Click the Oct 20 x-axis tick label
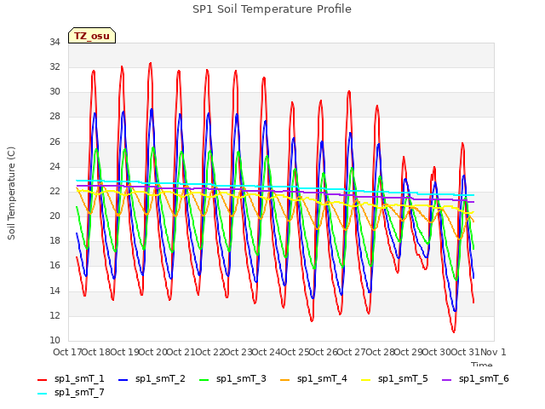545x409 pixels. tap(152, 352)
